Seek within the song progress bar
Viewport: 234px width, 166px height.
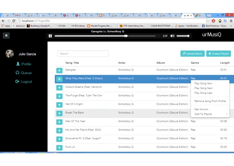[x=107, y=36]
